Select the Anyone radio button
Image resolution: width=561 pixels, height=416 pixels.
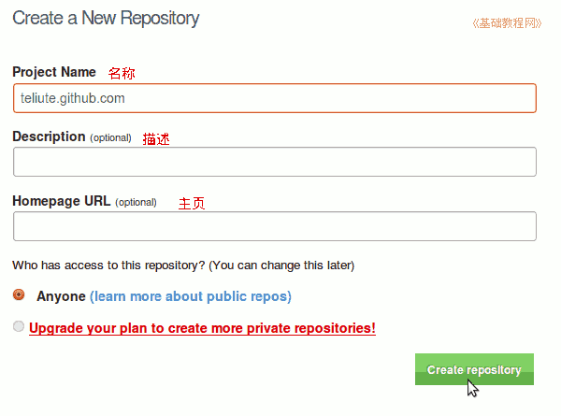(x=19, y=294)
